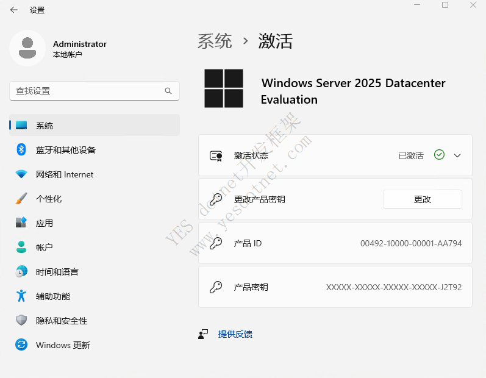The width and height of the screenshot is (486, 378).
Task: Click the 激活 page heading
Action: 276,41
